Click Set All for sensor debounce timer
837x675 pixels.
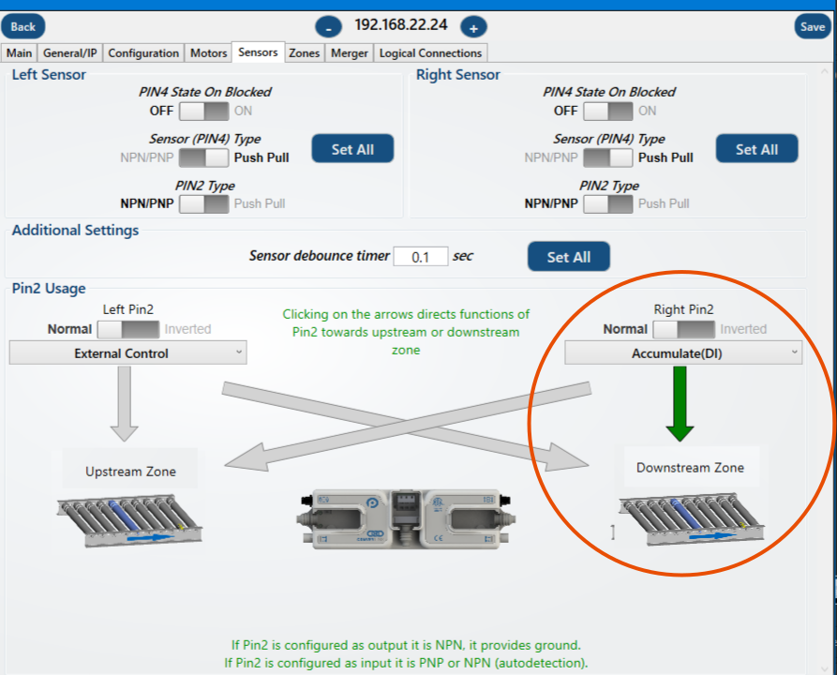(x=569, y=257)
